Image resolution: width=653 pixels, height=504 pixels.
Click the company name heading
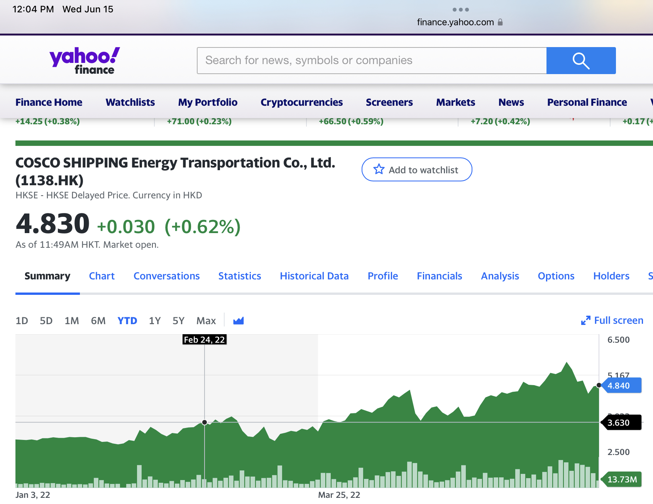click(x=175, y=171)
